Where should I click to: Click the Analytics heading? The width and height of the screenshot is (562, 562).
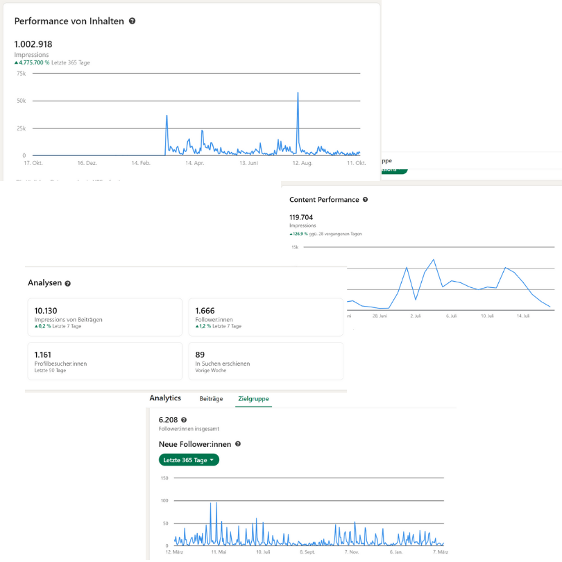click(165, 398)
